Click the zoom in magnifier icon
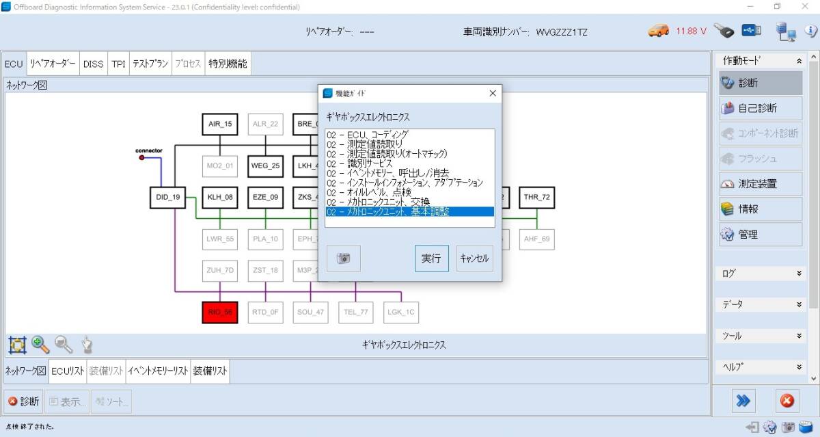 tap(40, 344)
